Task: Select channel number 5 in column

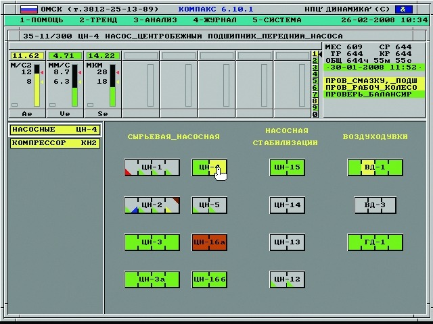Action: 315,81
